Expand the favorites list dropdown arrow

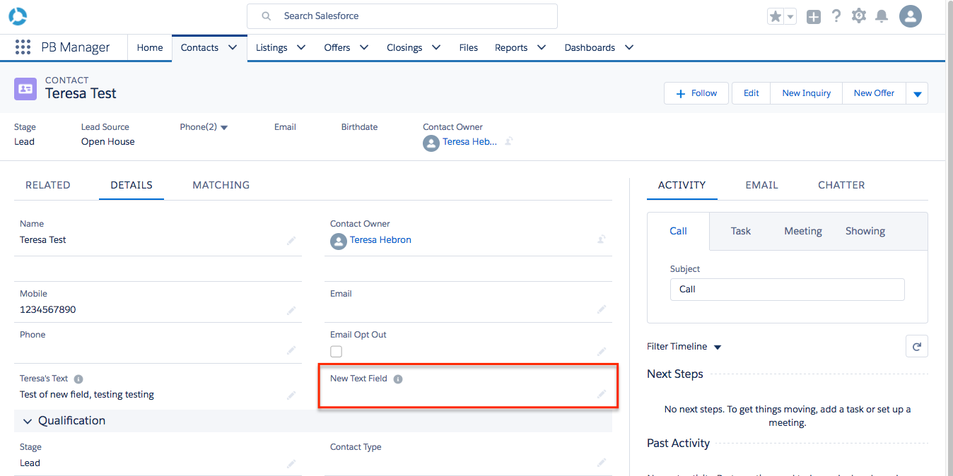click(790, 16)
